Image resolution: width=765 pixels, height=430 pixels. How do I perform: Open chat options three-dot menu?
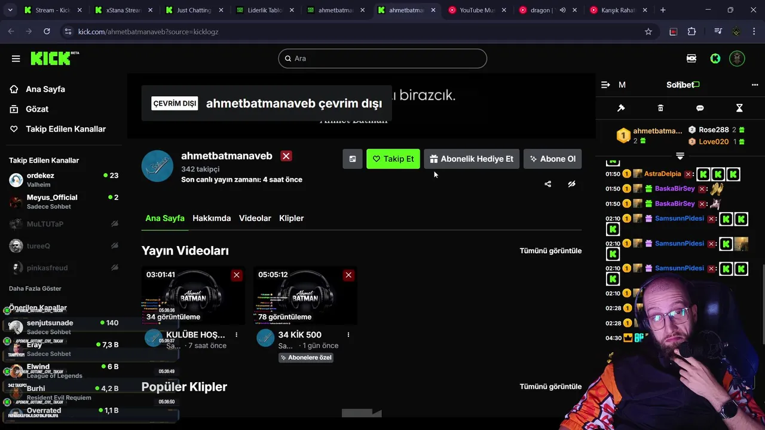(x=755, y=85)
